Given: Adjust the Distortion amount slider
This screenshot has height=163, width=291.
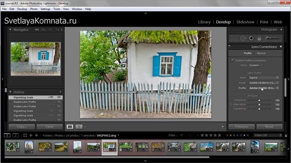Looking at the screenshot, I should [259, 100].
